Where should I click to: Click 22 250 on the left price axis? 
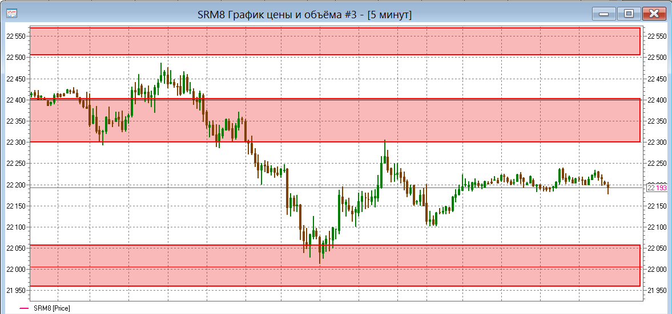click(x=16, y=164)
